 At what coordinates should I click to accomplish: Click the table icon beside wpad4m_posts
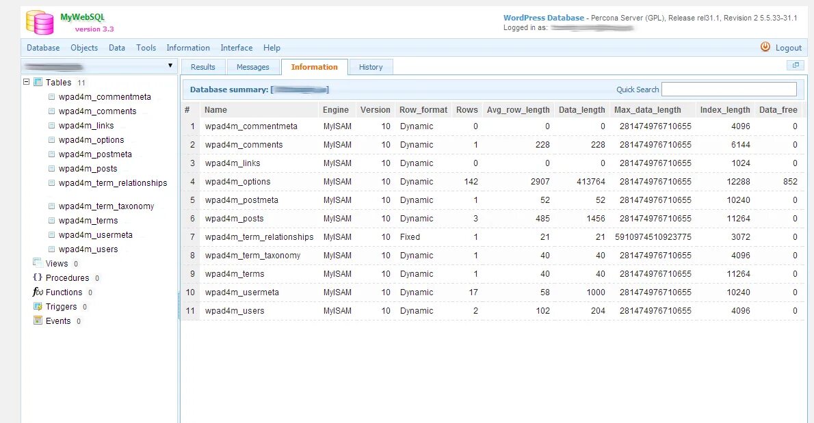[51, 169]
